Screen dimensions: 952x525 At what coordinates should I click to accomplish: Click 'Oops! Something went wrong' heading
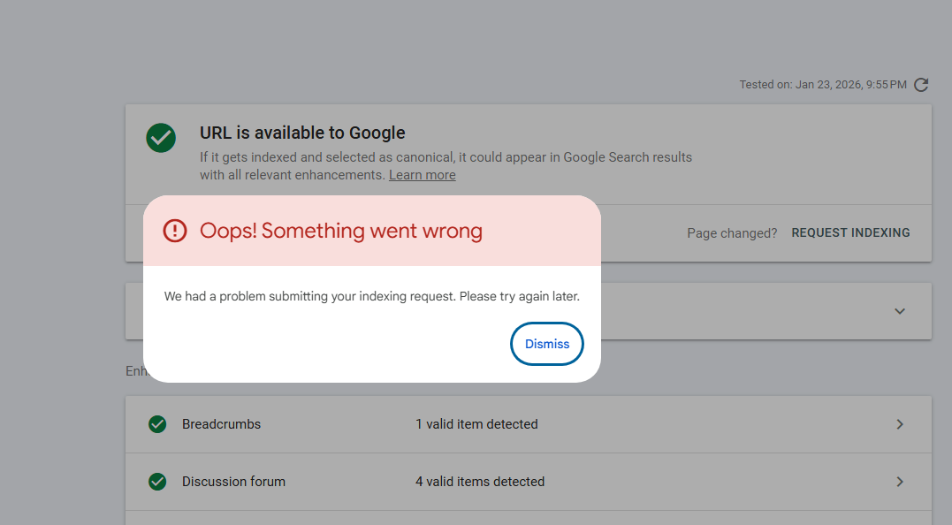pos(340,231)
